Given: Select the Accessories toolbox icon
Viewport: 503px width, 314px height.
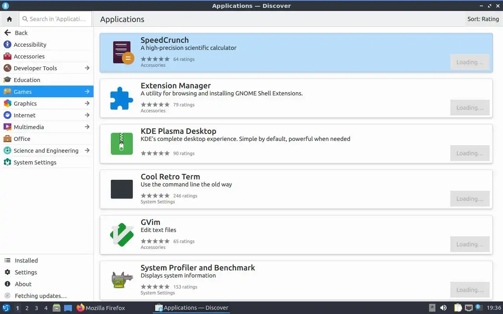Looking at the screenshot, I should tap(7, 57).
